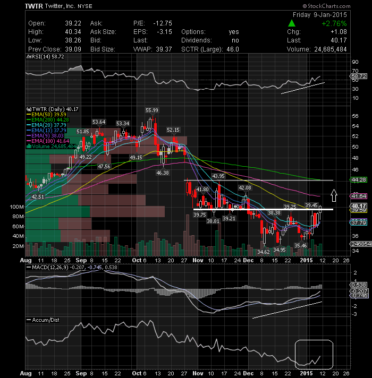Click the 53.64 price label

click(x=99, y=122)
